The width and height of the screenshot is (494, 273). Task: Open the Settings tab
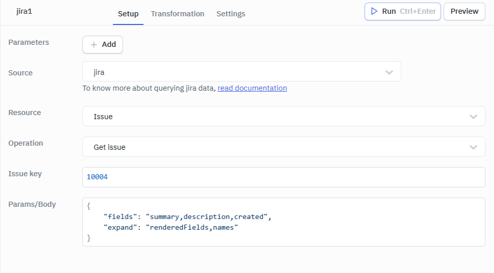pyautogui.click(x=231, y=14)
